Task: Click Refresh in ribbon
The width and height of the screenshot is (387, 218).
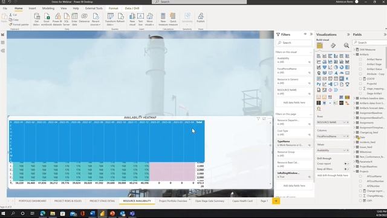Action: tap(121, 18)
